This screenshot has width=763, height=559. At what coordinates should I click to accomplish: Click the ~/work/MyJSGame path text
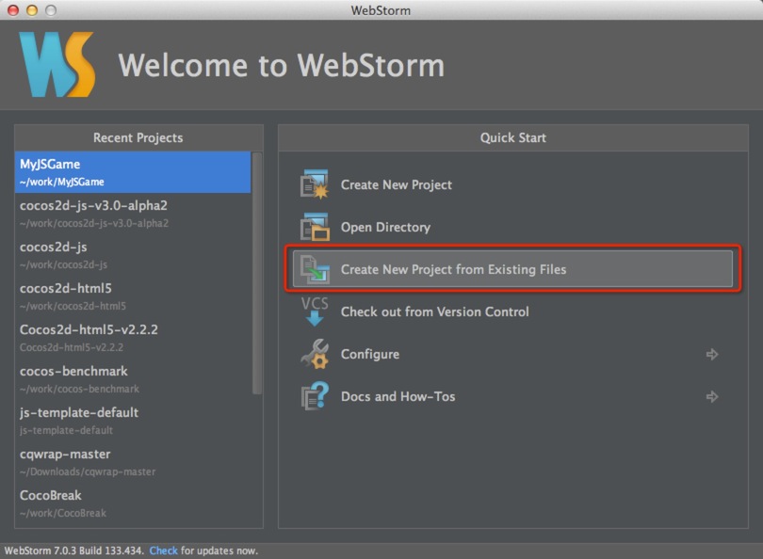[62, 182]
